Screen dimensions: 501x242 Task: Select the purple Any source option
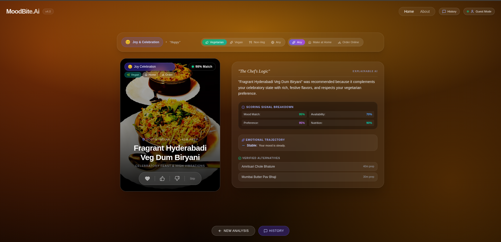297,42
